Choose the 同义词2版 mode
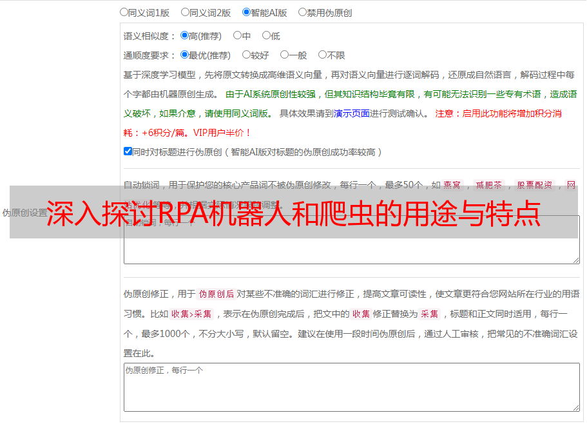 tap(186, 12)
